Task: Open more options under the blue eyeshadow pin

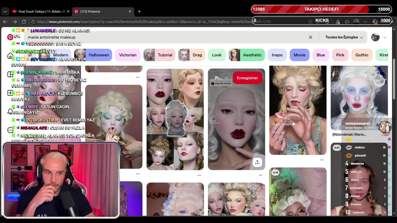Action: point(138,174)
